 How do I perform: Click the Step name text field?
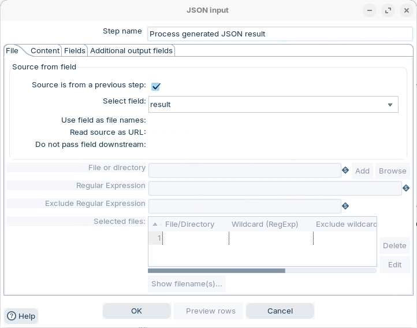(280, 34)
